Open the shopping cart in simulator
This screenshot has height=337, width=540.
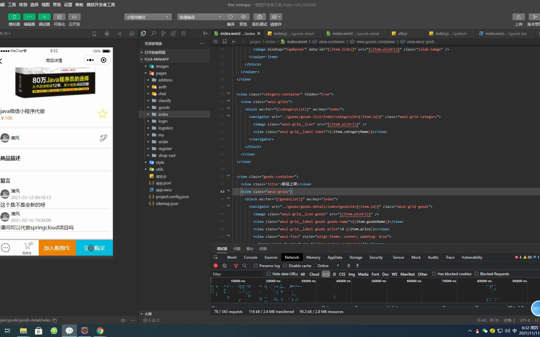tap(27, 248)
